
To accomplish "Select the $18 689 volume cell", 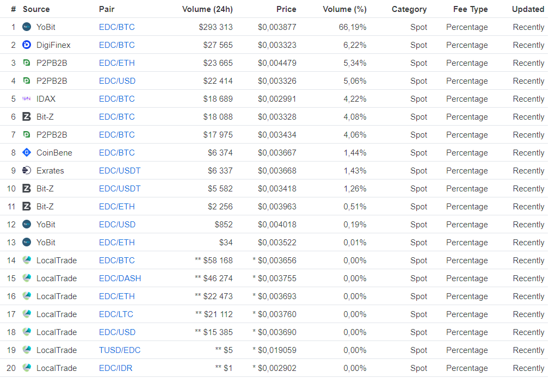I will tap(218, 99).
